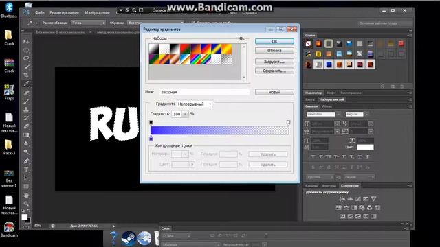Select right opacity stop above gradient bar
The image size is (440, 247).
[x=288, y=122]
